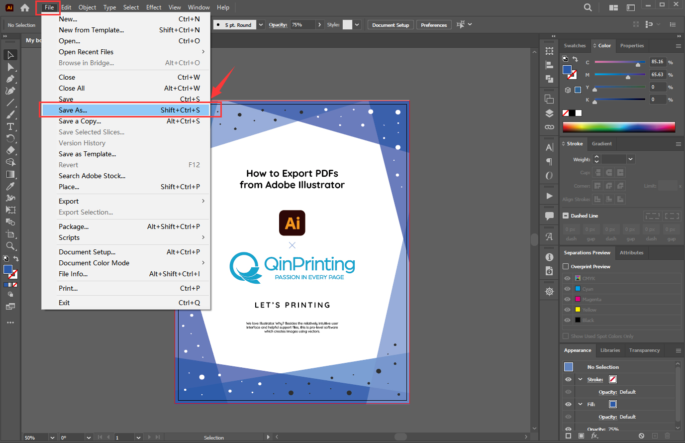
Task: Click the Home icon
Action: (x=25, y=7)
